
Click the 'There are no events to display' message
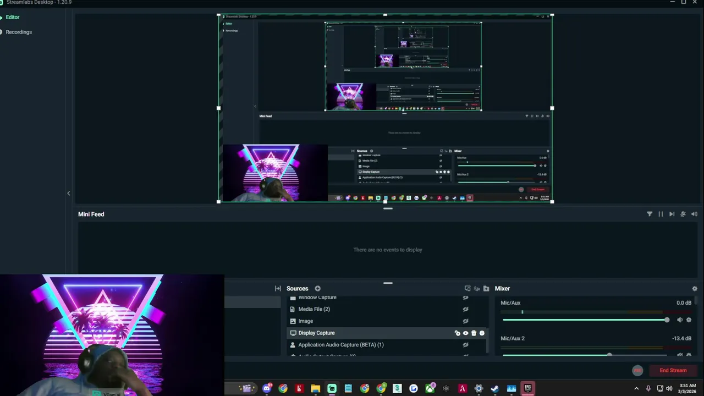click(388, 250)
